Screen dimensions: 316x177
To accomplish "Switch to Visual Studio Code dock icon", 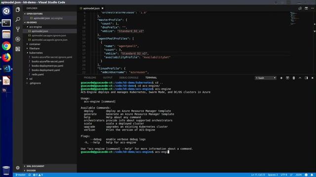I will pyautogui.click(x=6, y=69).
